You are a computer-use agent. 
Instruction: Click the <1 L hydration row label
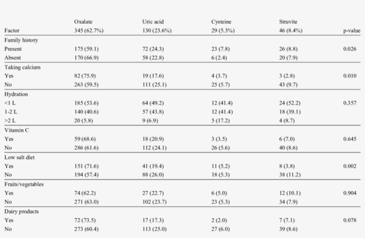point(10,103)
